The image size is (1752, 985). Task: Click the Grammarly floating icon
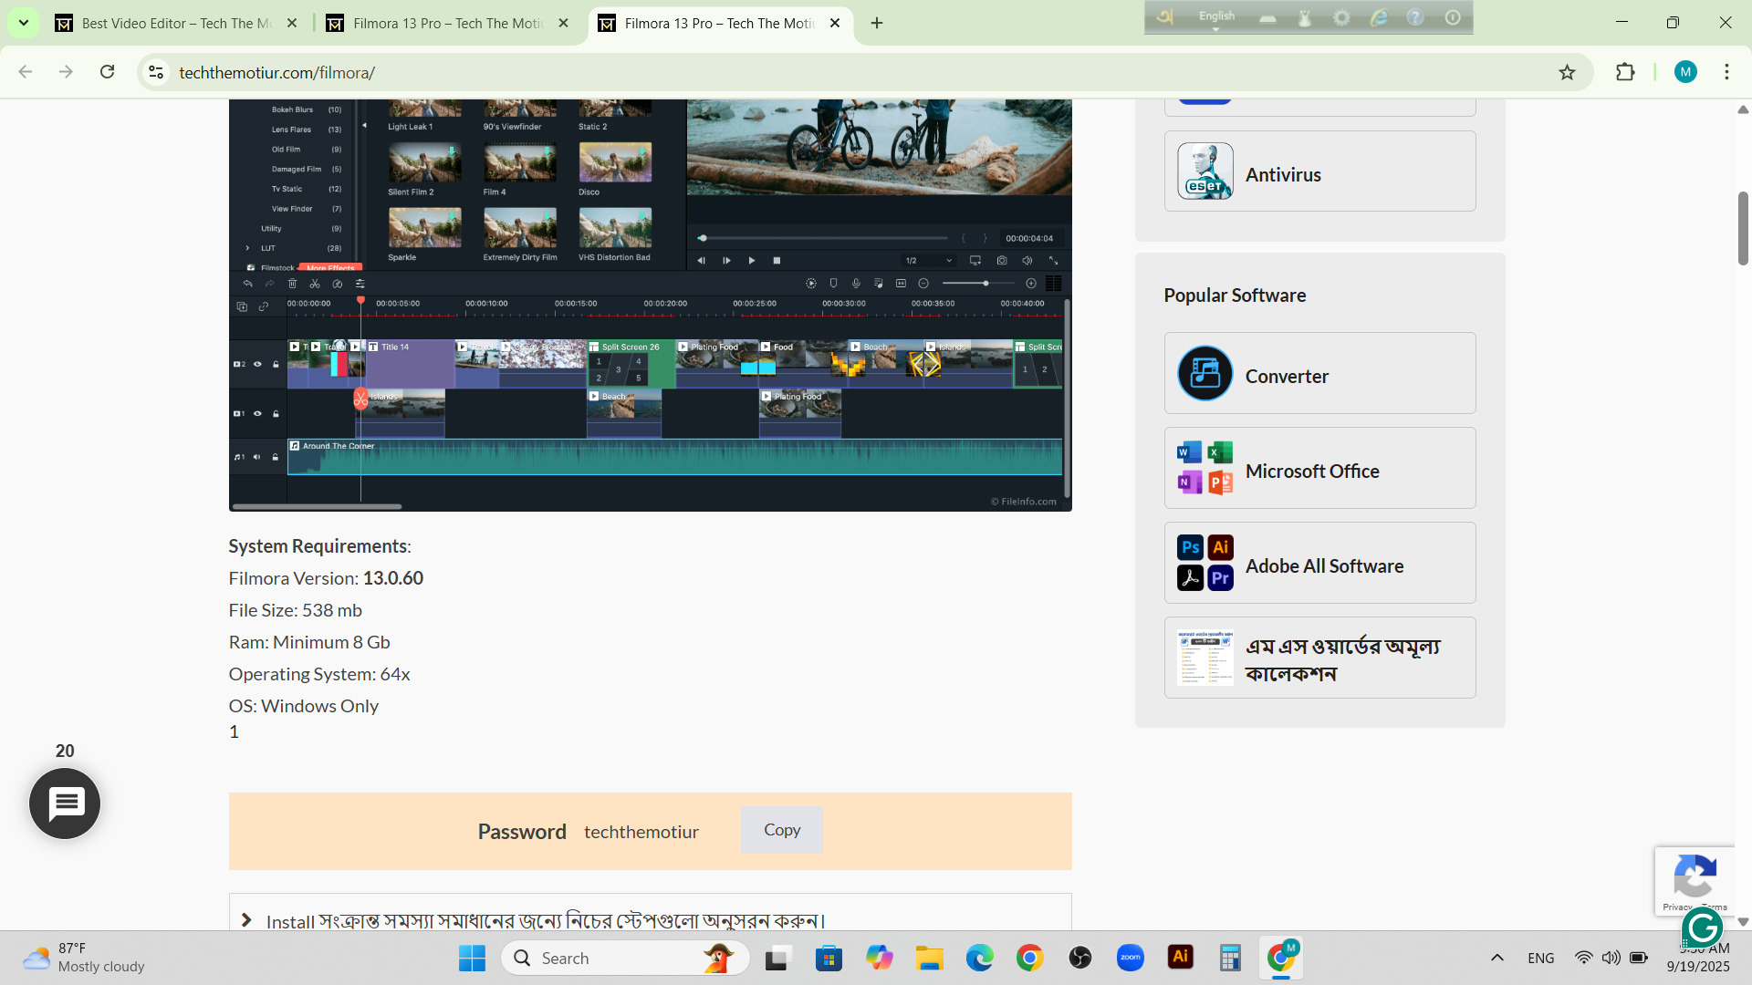[1702, 928]
